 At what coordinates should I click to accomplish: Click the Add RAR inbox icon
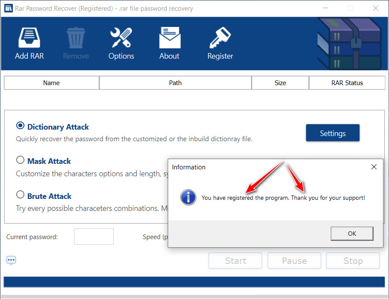pos(29,38)
